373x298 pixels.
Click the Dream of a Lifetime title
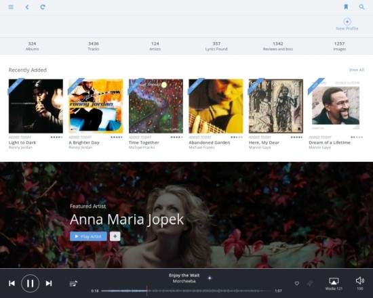(x=330, y=143)
